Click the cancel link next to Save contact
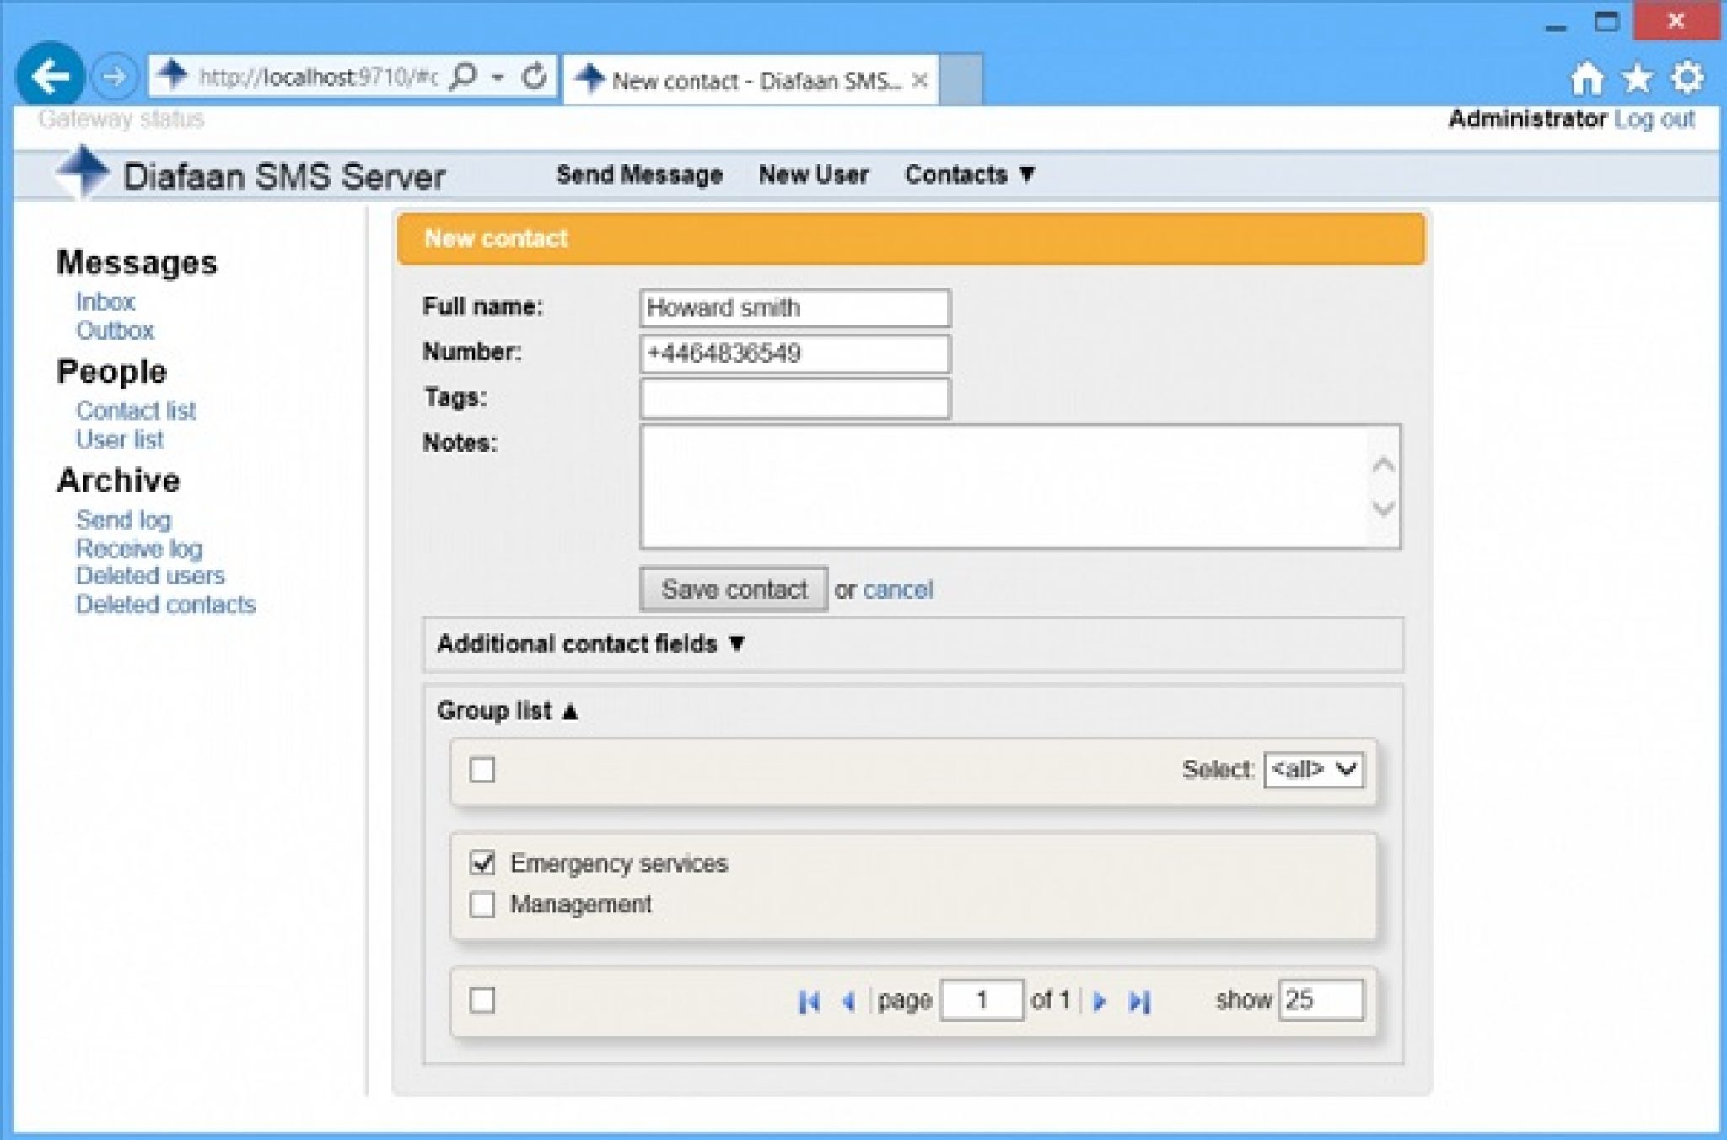This screenshot has height=1140, width=1727. [896, 589]
